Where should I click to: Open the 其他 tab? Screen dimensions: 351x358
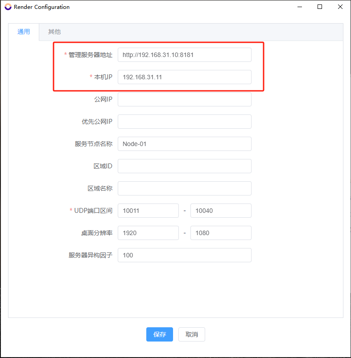point(54,32)
